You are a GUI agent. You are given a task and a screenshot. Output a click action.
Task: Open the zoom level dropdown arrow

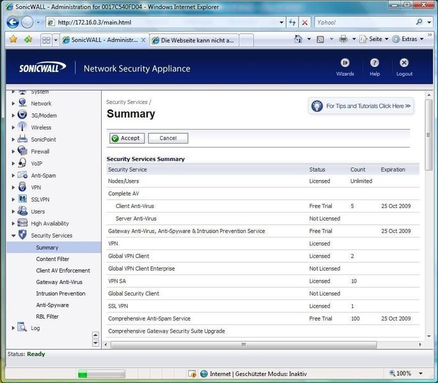pos(421,373)
